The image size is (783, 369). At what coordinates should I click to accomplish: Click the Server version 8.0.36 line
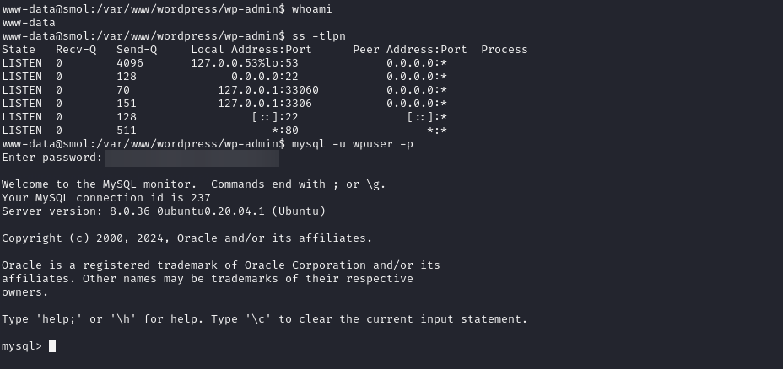click(164, 211)
